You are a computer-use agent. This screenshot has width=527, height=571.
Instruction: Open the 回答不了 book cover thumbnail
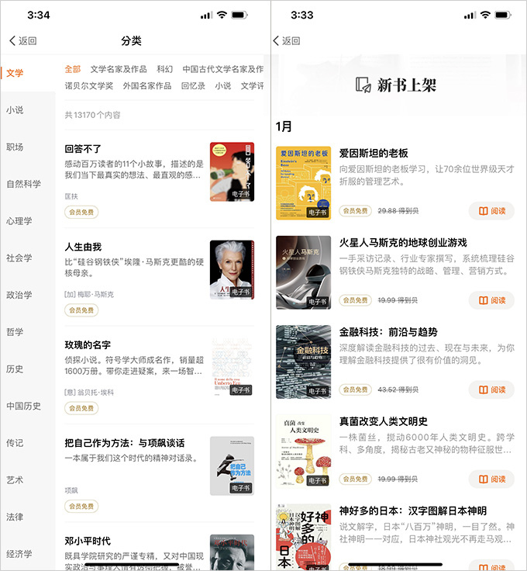tap(232, 171)
